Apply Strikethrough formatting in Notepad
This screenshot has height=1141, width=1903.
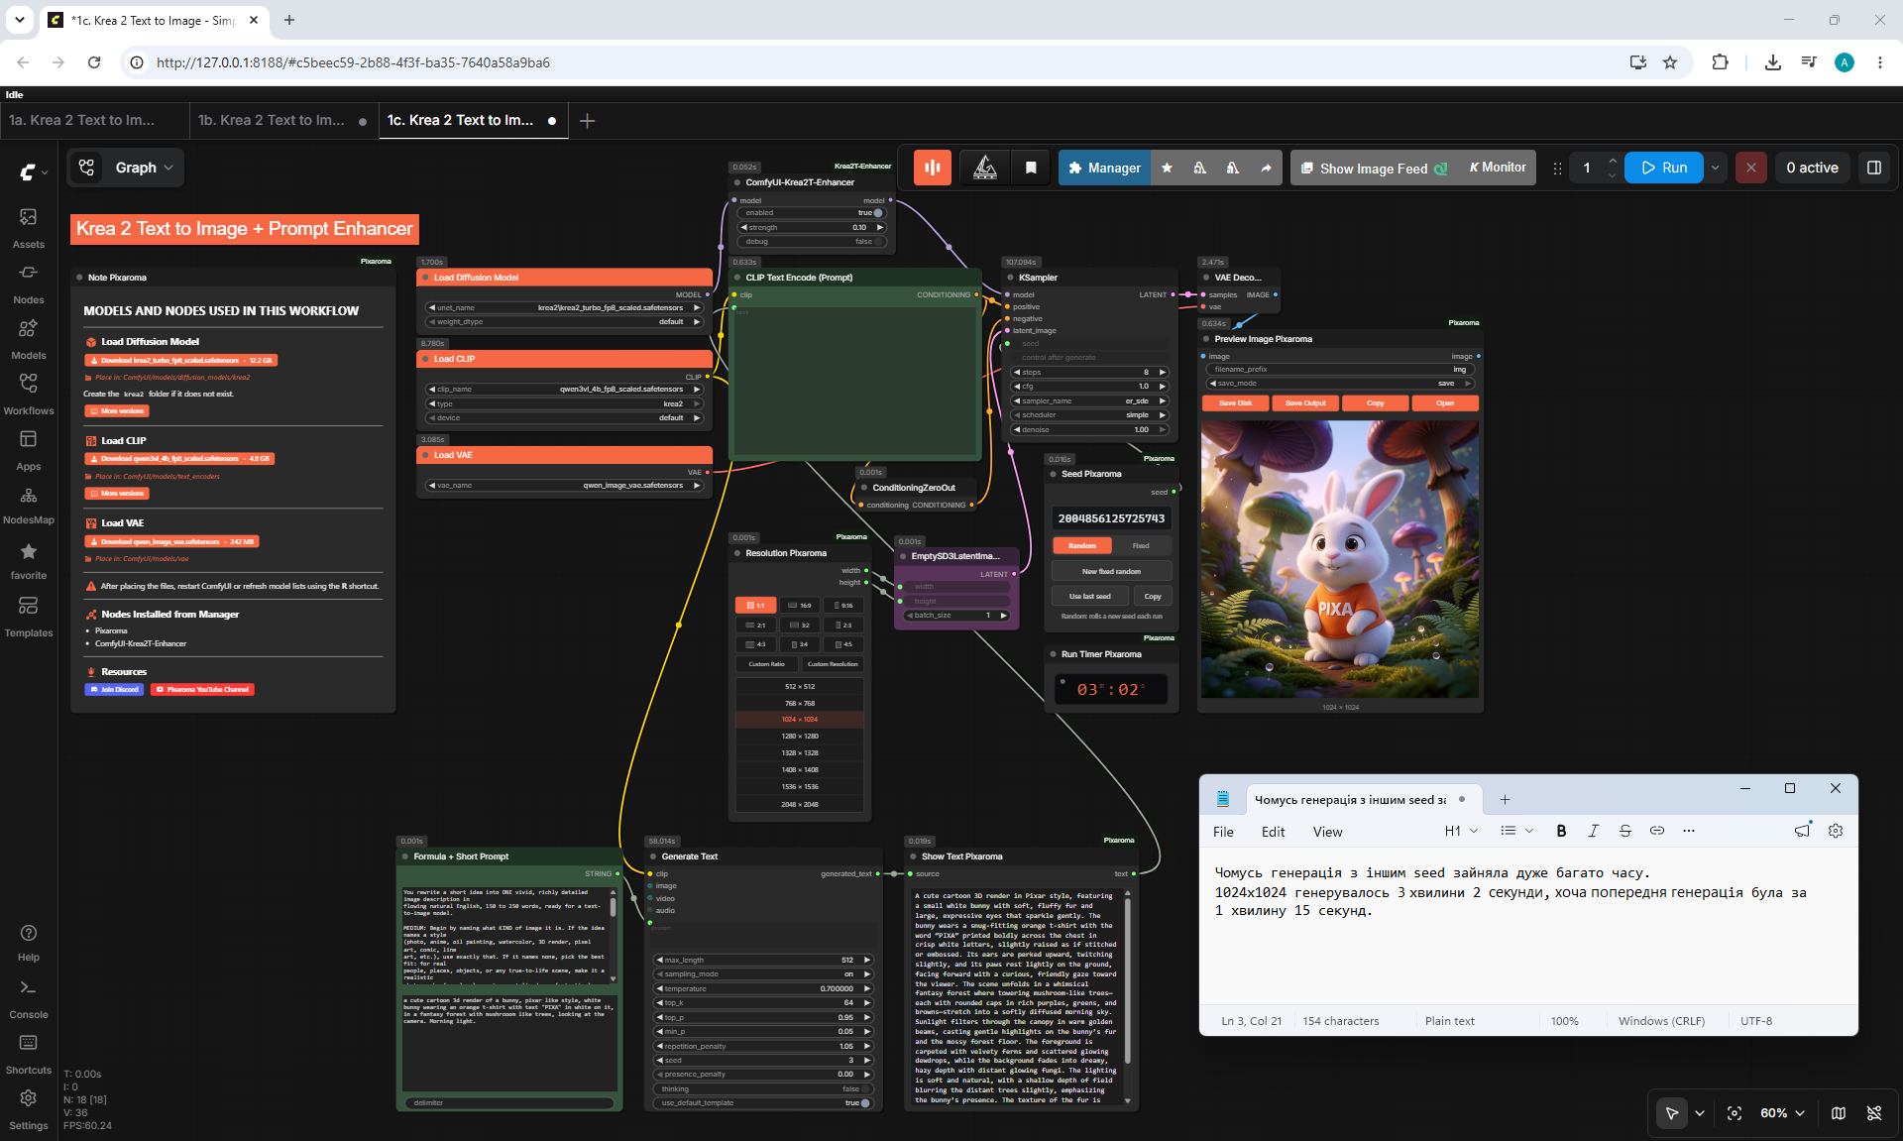tap(1624, 831)
